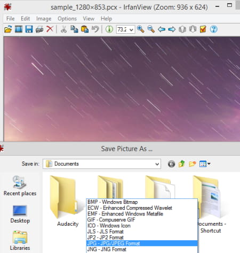The width and height of the screenshot is (240, 253).
Task: Go back to last folder visited
Action: [x=171, y=164]
